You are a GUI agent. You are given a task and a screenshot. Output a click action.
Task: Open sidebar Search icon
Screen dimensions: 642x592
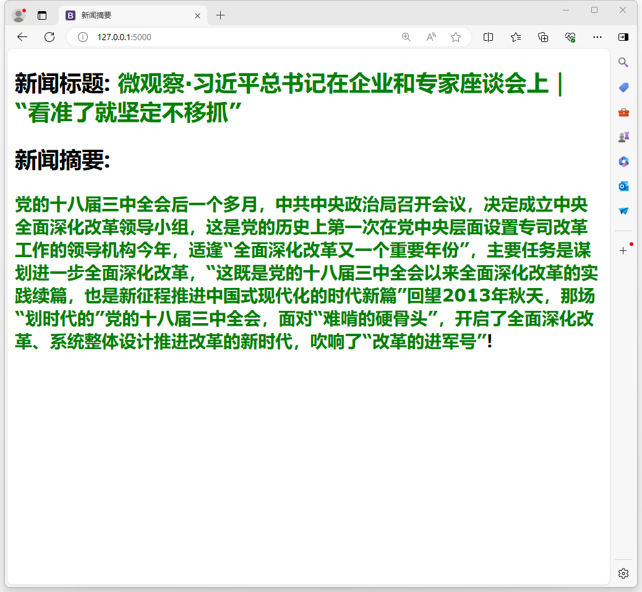[x=623, y=62]
